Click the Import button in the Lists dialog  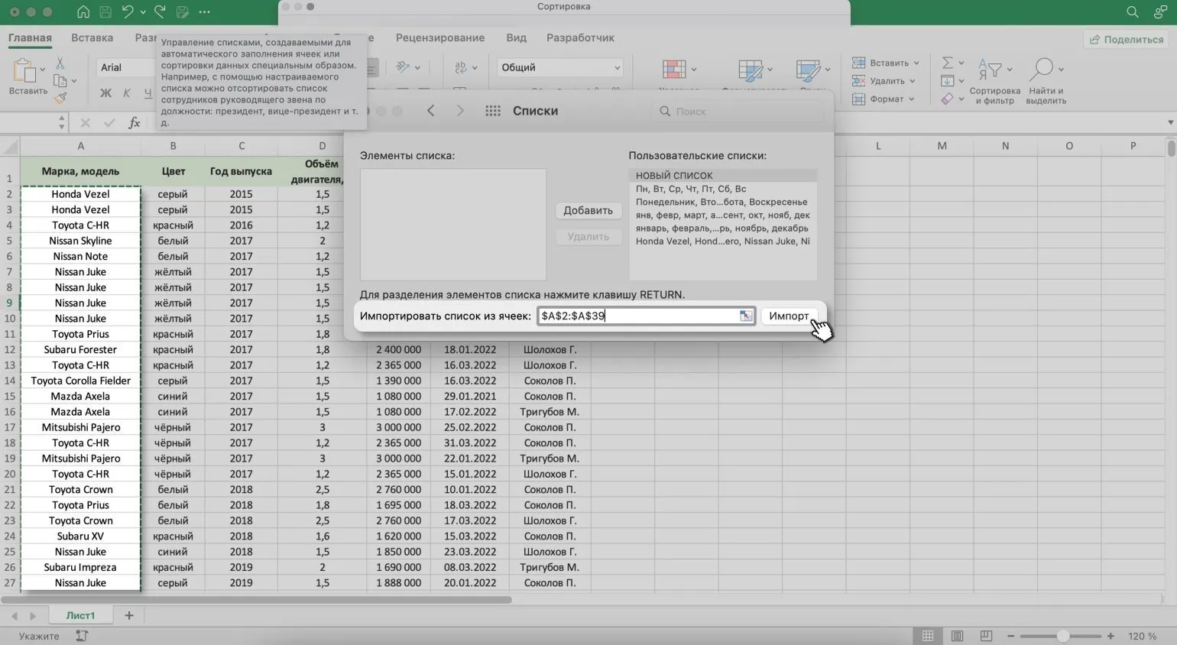[788, 316]
